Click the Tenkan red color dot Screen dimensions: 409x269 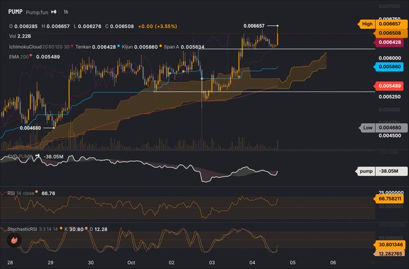[72, 46]
